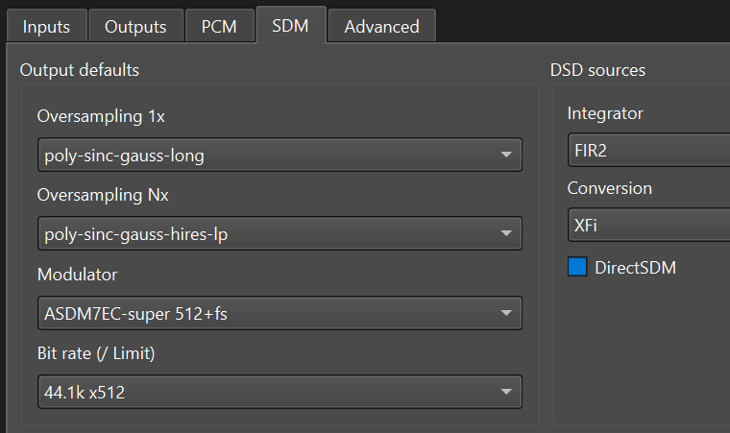The image size is (730, 433).
Task: Expand the Oversampling Nx combo box
Action: tap(280, 233)
